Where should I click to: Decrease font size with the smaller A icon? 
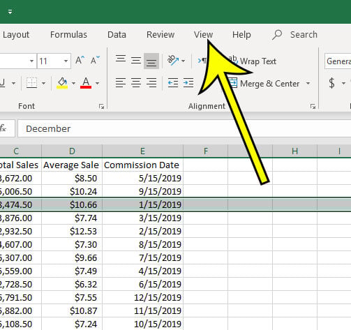pos(95,61)
